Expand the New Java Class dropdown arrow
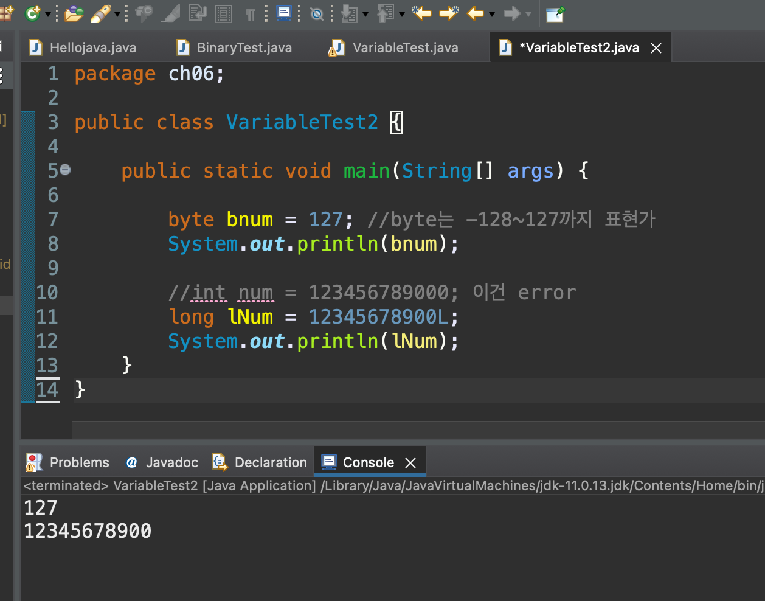Screen dimensions: 765x601 tap(48, 13)
